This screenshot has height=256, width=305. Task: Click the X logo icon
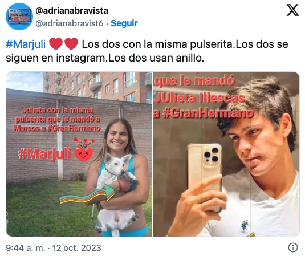pyautogui.click(x=292, y=10)
